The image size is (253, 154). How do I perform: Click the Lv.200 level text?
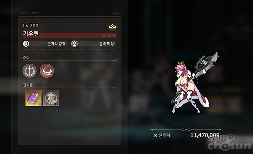click(31, 26)
